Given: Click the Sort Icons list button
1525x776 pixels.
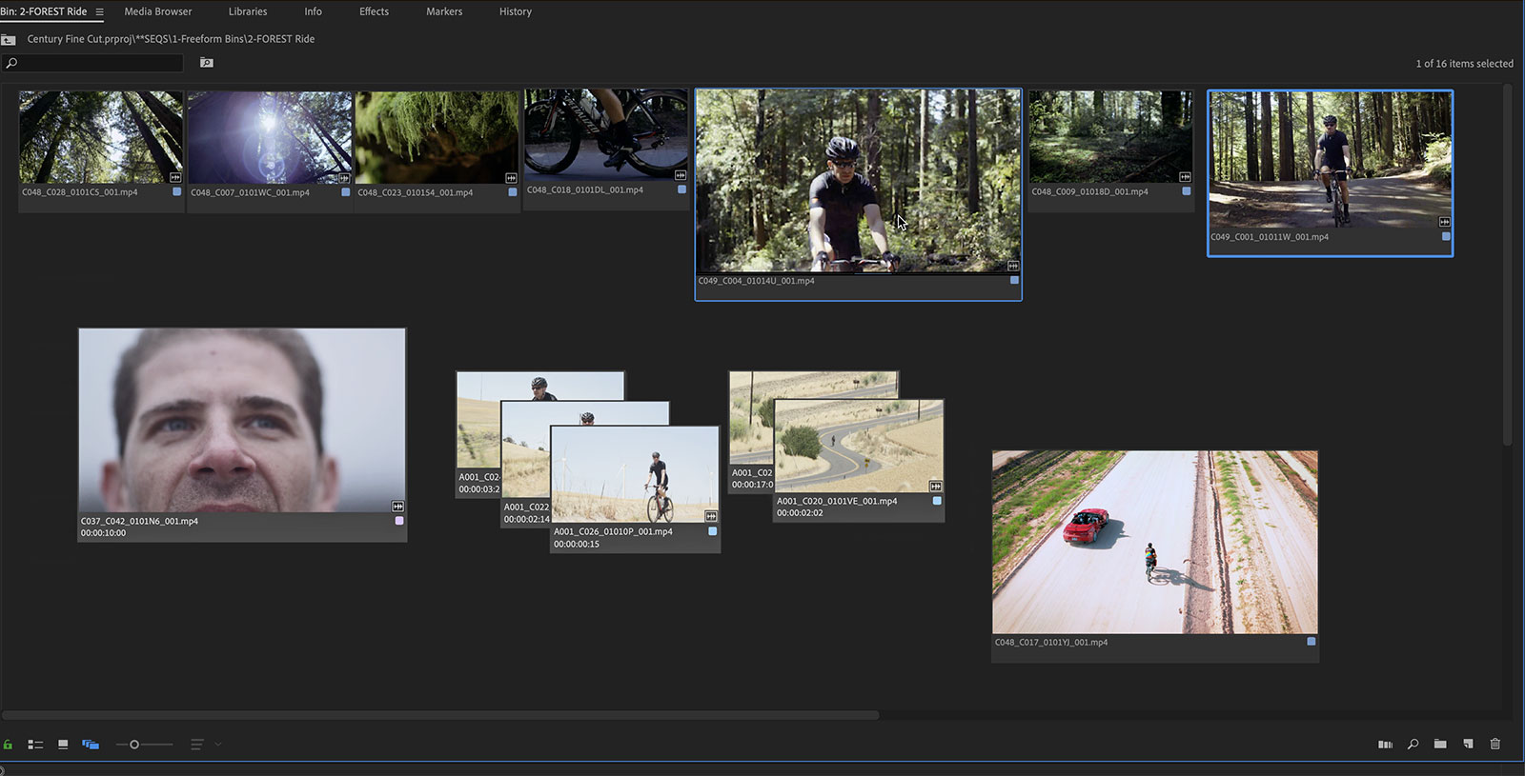Looking at the screenshot, I should [197, 745].
